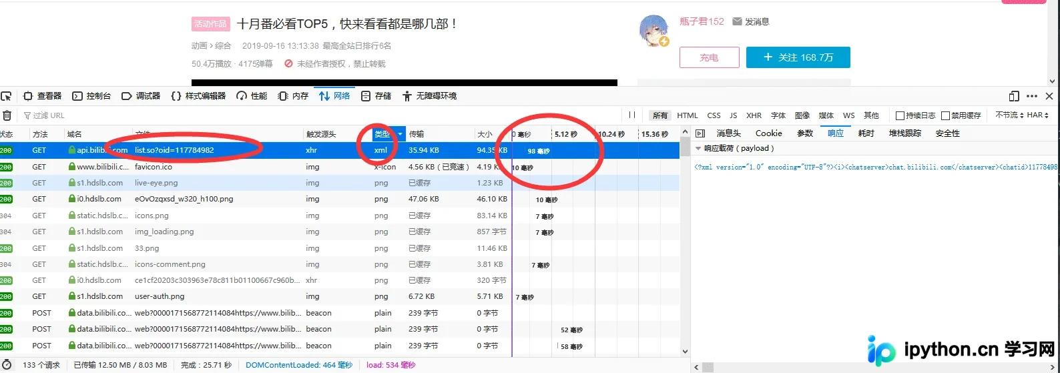Filter requests by 其他 other
The width and height of the screenshot is (1060, 373).
tap(872, 115)
